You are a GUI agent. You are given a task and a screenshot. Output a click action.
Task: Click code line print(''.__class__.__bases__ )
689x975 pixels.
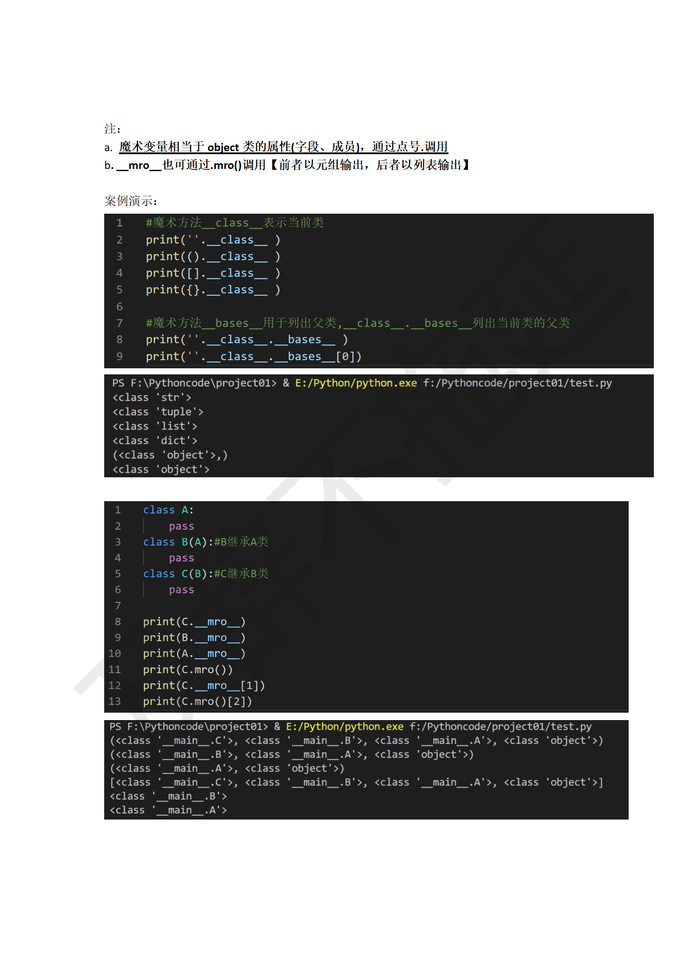(247, 340)
